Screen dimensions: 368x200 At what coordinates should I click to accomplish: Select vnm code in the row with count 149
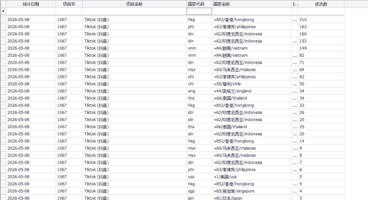[x=199, y=48]
